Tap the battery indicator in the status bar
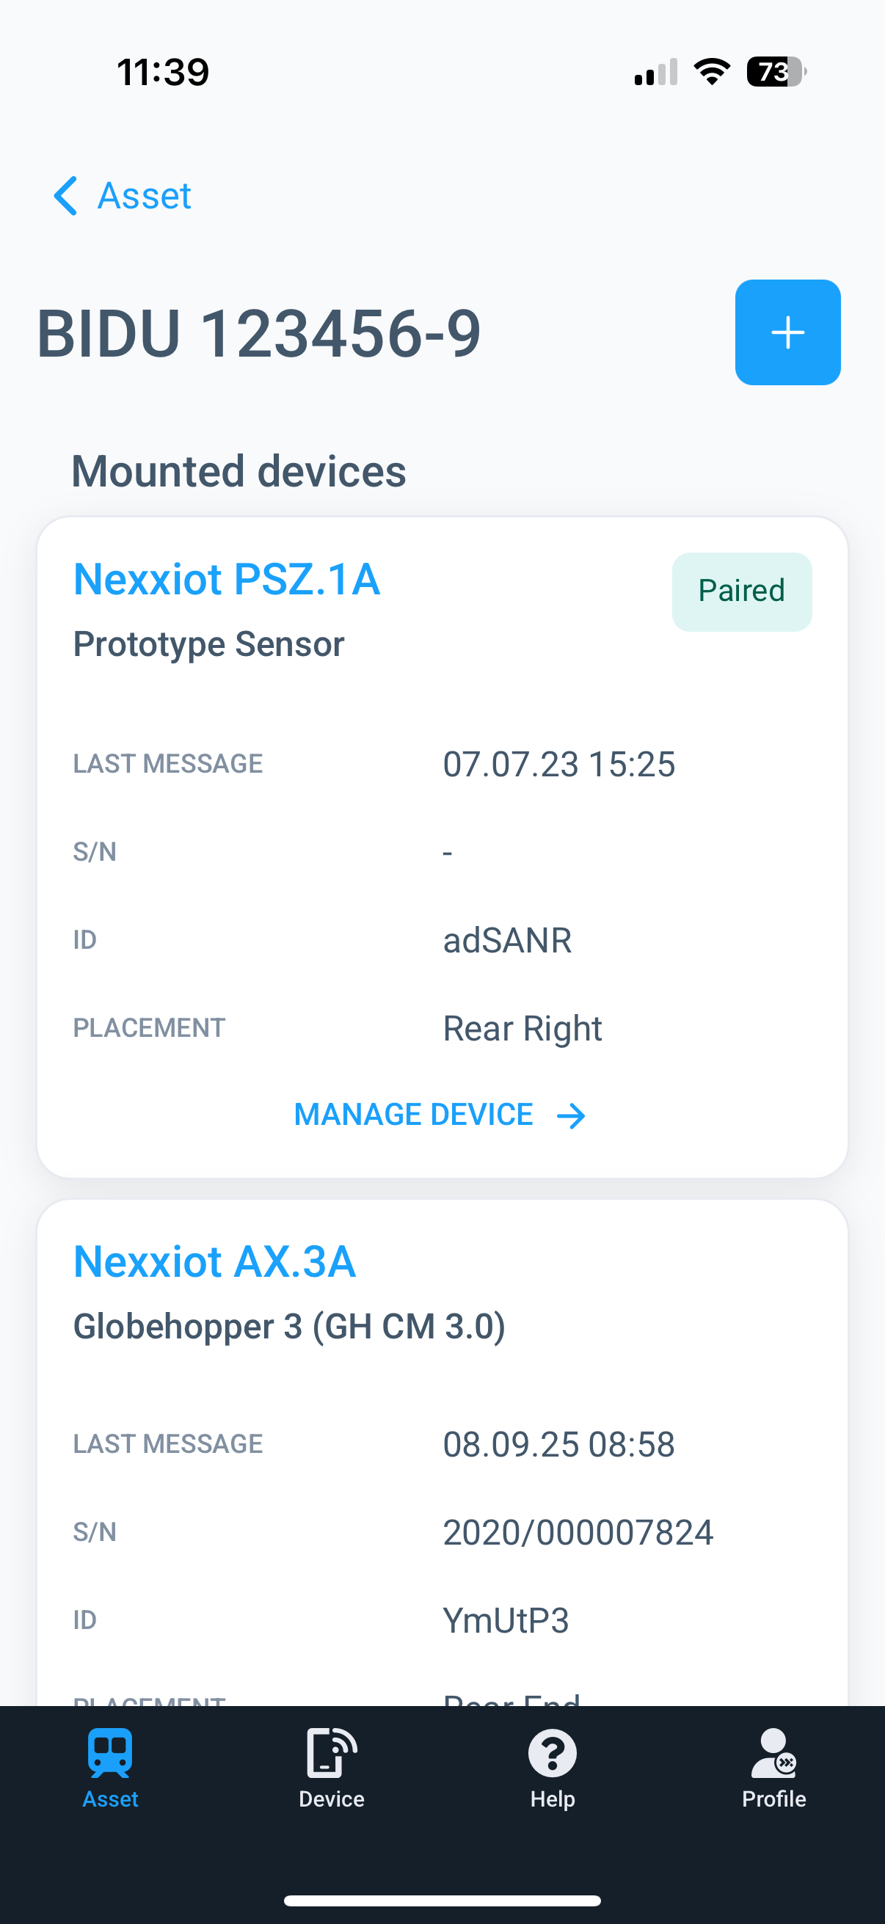 tap(772, 70)
